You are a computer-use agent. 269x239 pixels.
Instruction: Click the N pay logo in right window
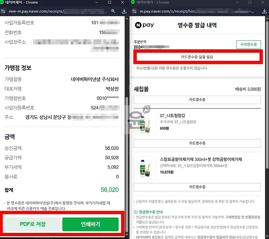coord(144,25)
